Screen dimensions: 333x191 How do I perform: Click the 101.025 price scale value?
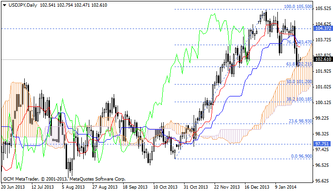pos(323,86)
